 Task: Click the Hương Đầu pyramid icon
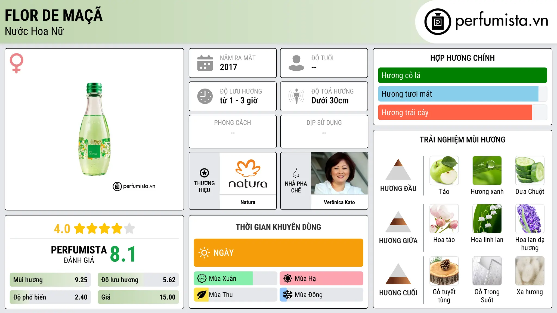(x=398, y=169)
